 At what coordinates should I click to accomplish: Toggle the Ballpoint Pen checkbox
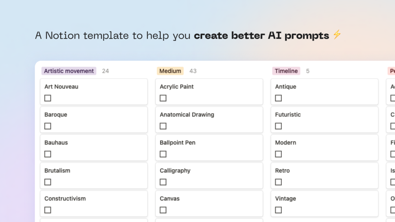(x=163, y=154)
